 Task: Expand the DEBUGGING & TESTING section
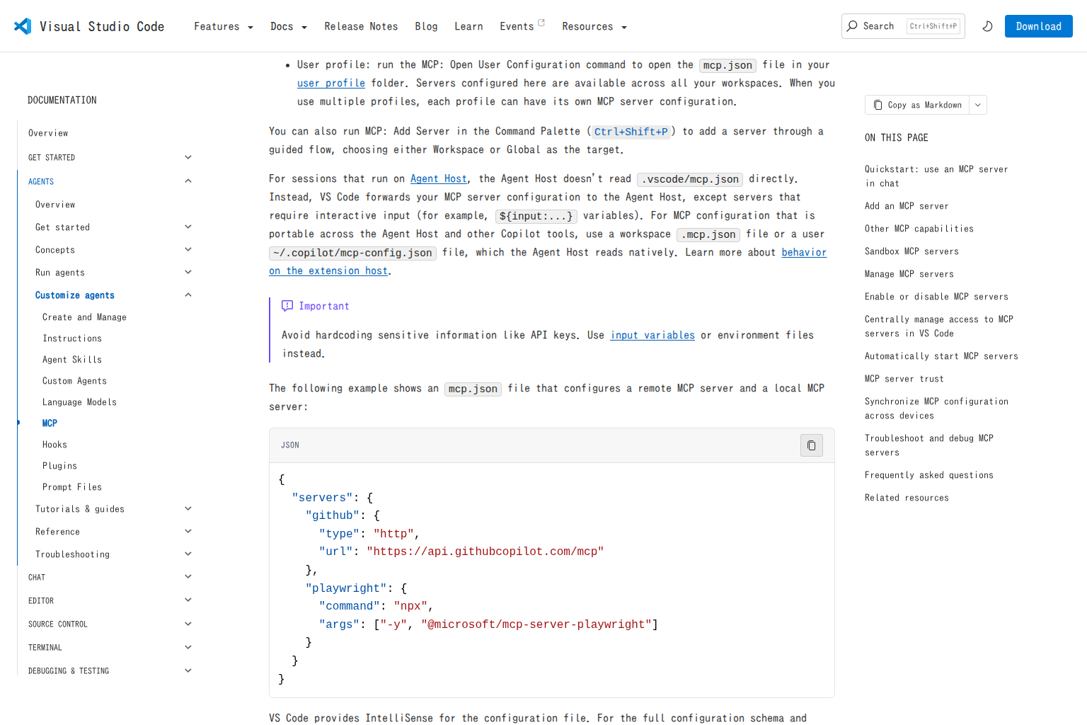pos(188,670)
